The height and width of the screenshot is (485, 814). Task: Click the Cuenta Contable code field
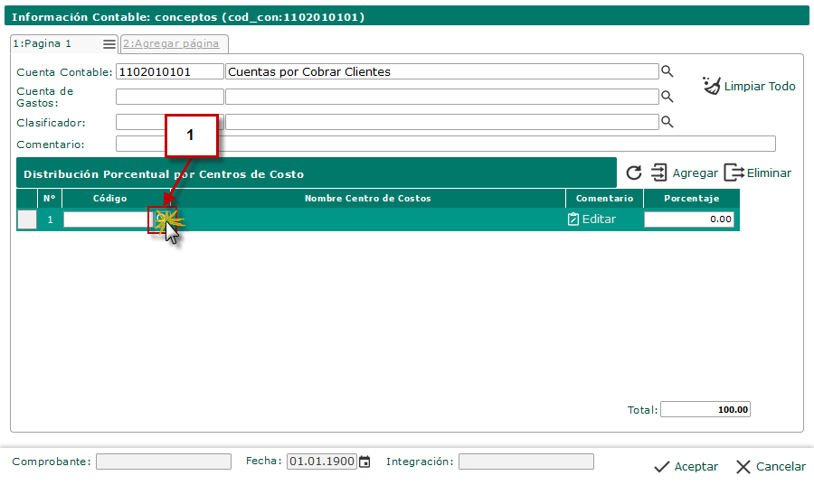coord(170,71)
